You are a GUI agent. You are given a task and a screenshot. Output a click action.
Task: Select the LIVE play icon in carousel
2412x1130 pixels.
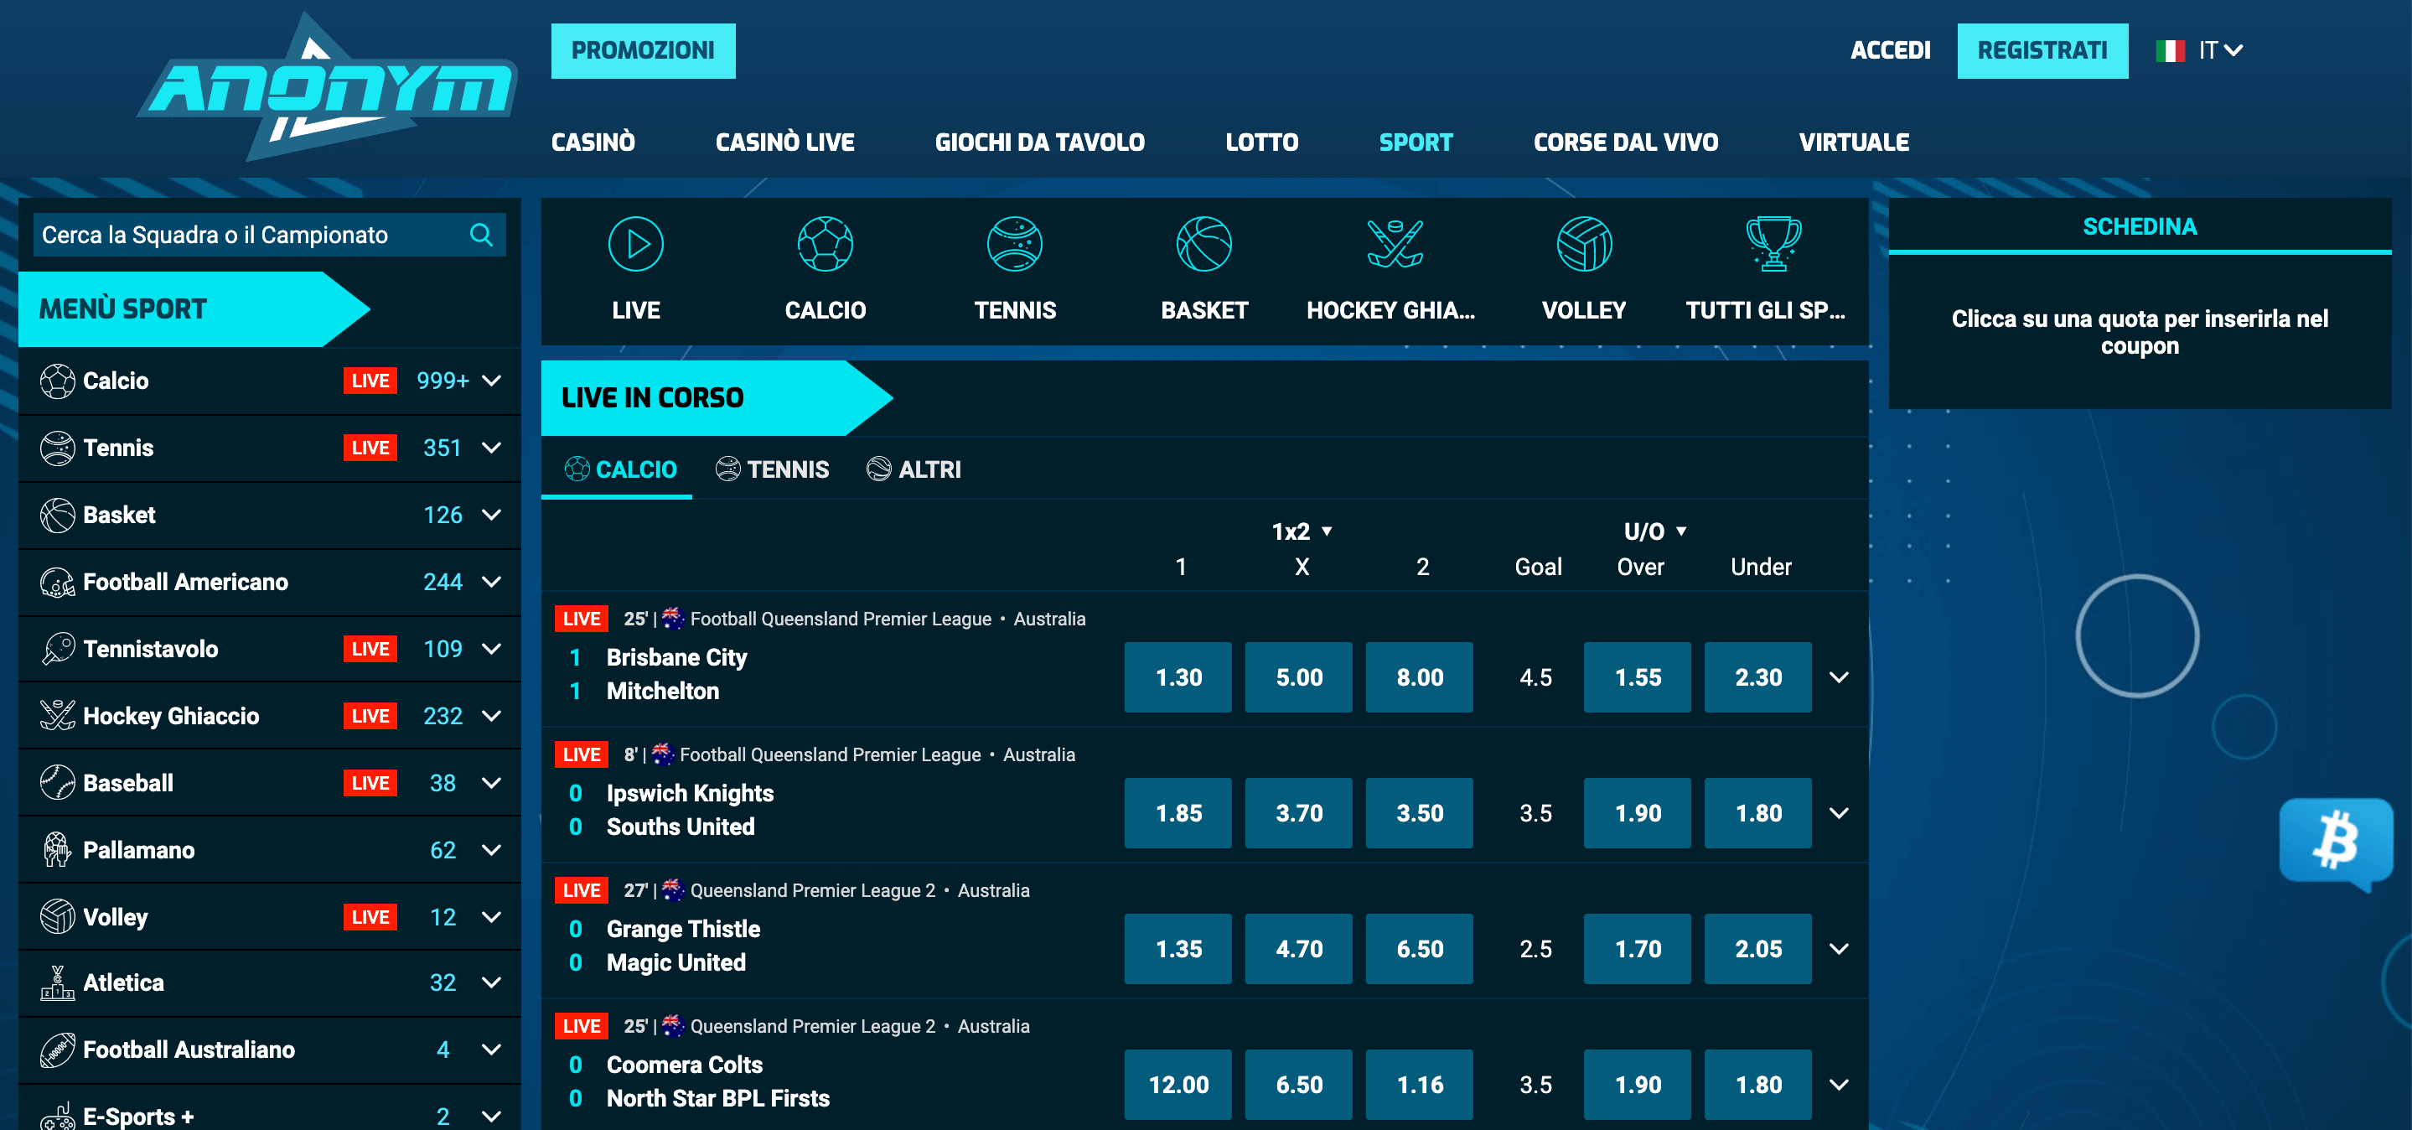click(636, 244)
